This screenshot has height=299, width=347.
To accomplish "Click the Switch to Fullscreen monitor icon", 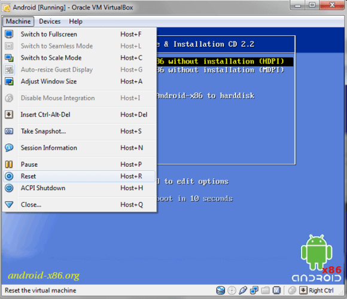I will pos(9,34).
